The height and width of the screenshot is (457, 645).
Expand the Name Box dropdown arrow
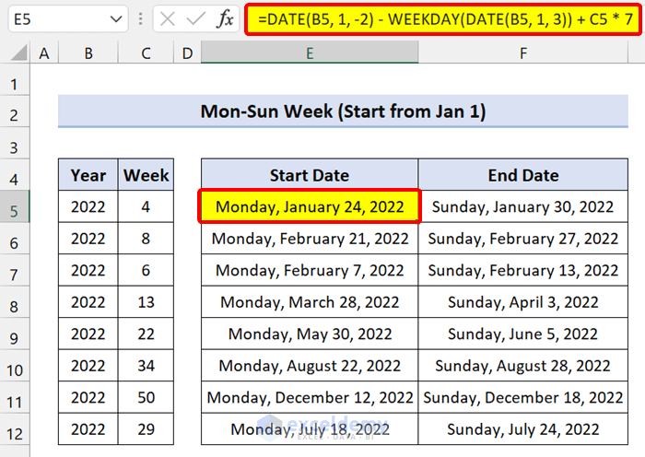115,19
